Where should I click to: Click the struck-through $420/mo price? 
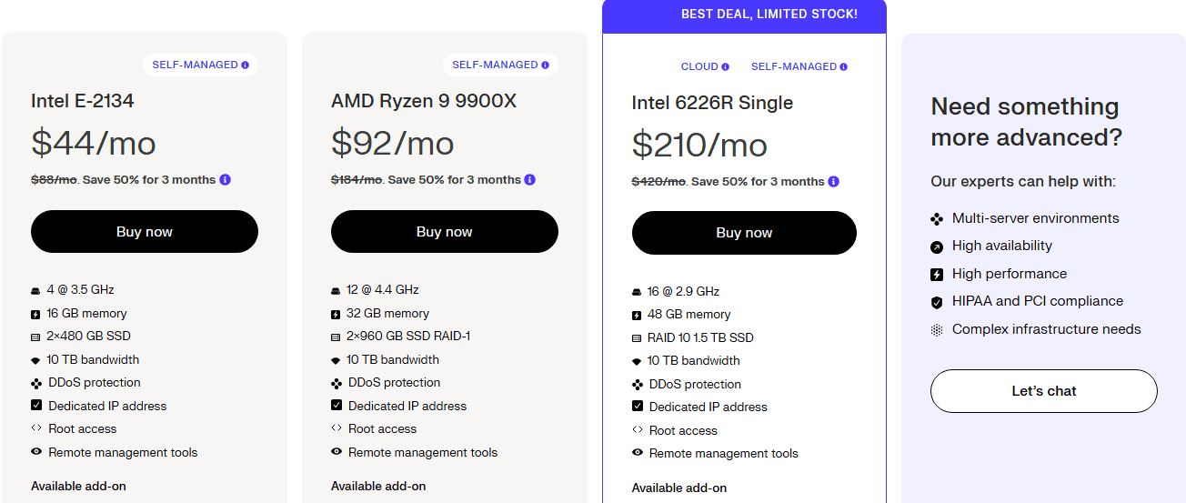coord(658,182)
